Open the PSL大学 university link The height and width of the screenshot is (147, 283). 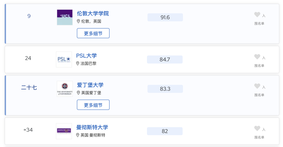pyautogui.click(x=86, y=56)
